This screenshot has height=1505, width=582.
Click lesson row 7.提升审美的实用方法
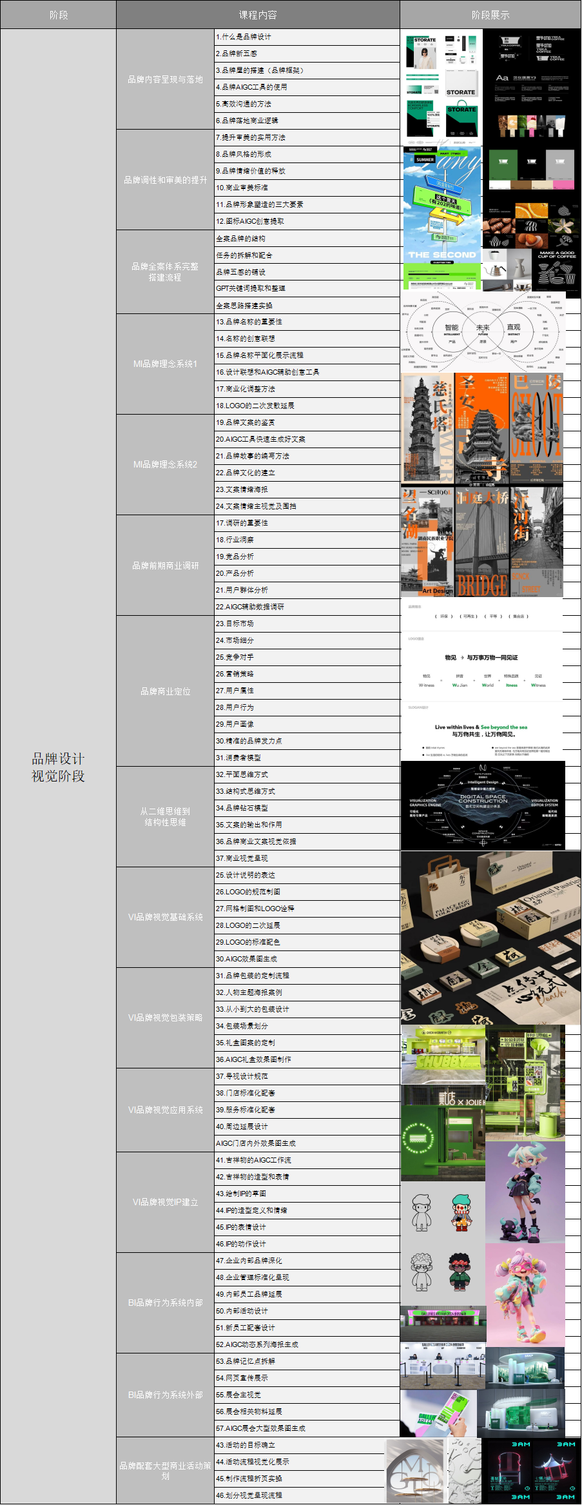[307, 137]
